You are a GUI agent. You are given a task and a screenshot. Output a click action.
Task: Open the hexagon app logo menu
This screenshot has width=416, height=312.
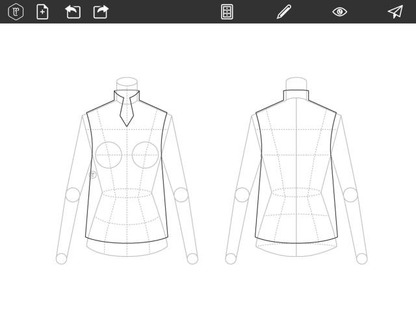click(x=16, y=12)
